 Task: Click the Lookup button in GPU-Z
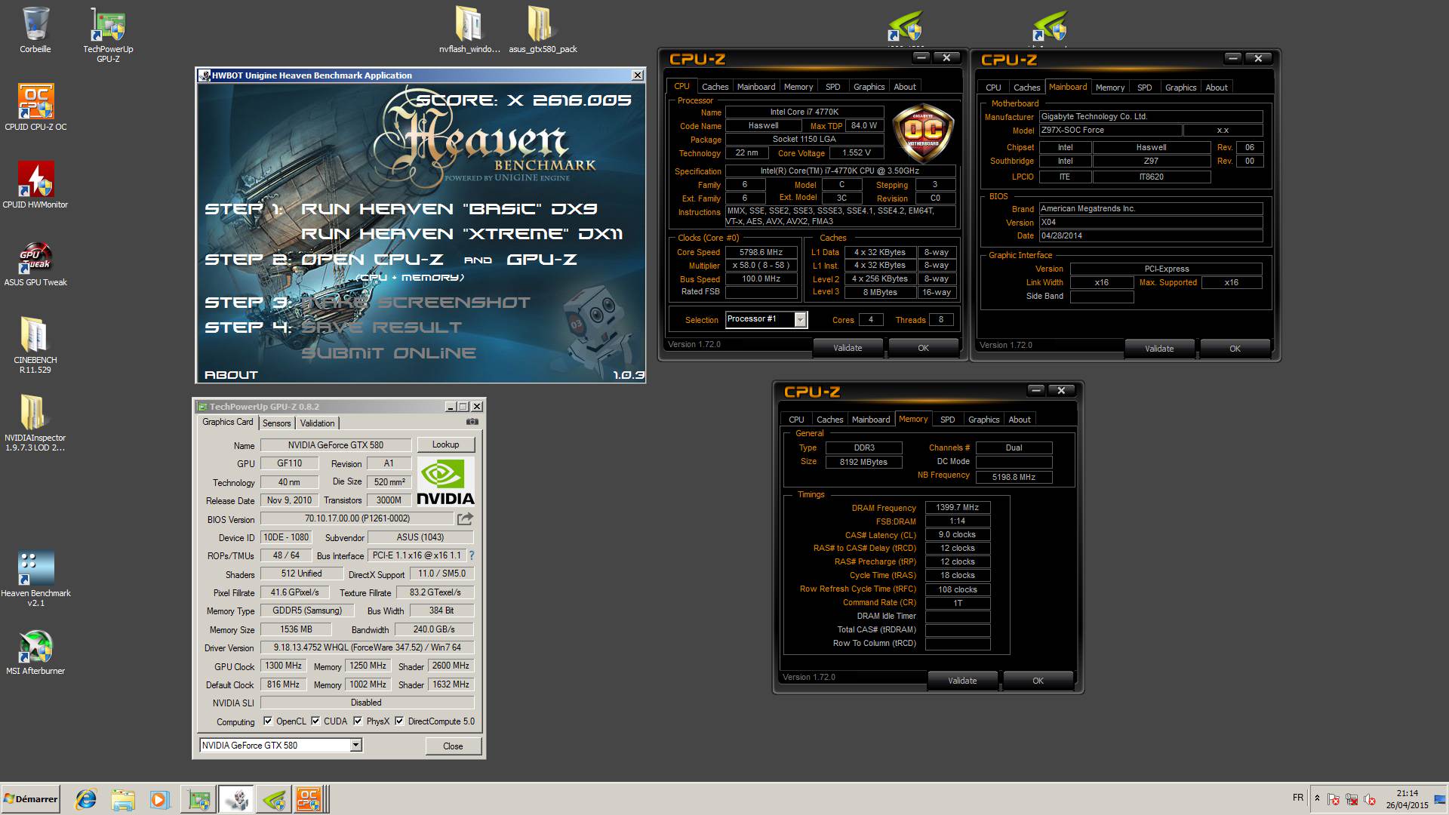pyautogui.click(x=445, y=444)
